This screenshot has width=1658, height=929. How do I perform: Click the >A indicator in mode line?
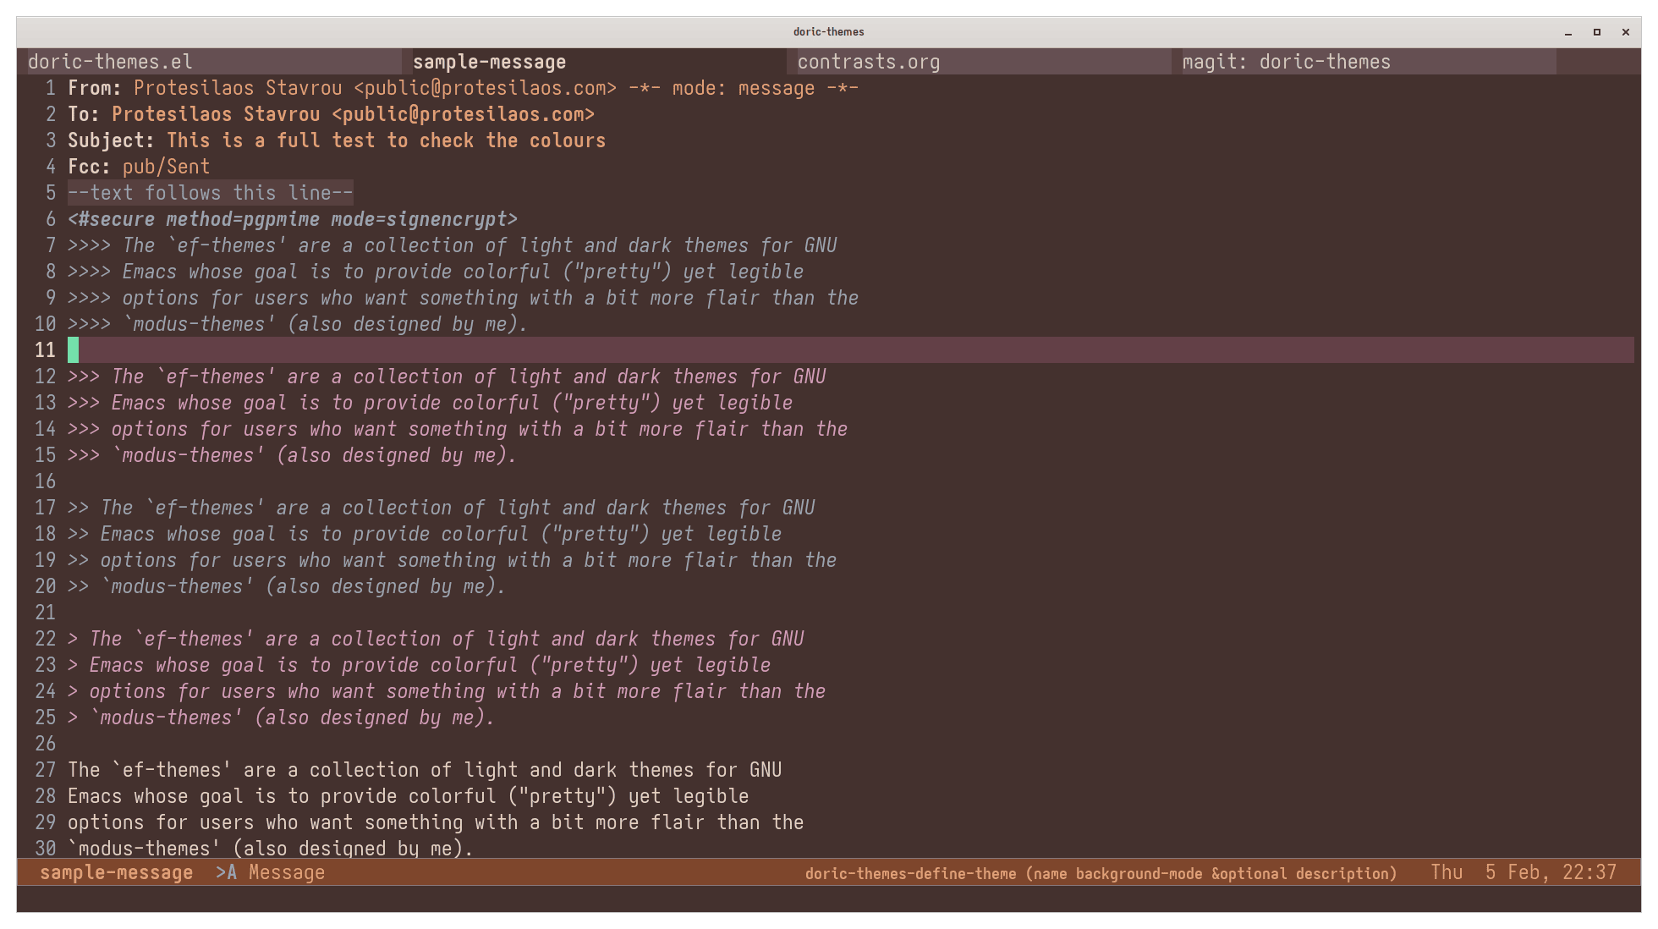click(x=225, y=872)
